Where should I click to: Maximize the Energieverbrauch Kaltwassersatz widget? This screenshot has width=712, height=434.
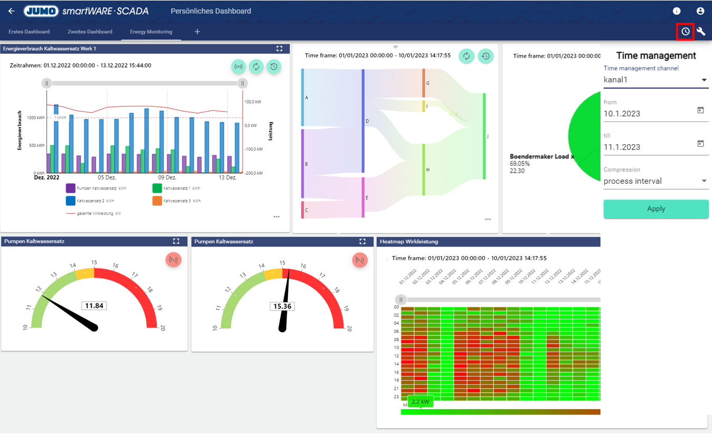pyautogui.click(x=280, y=49)
